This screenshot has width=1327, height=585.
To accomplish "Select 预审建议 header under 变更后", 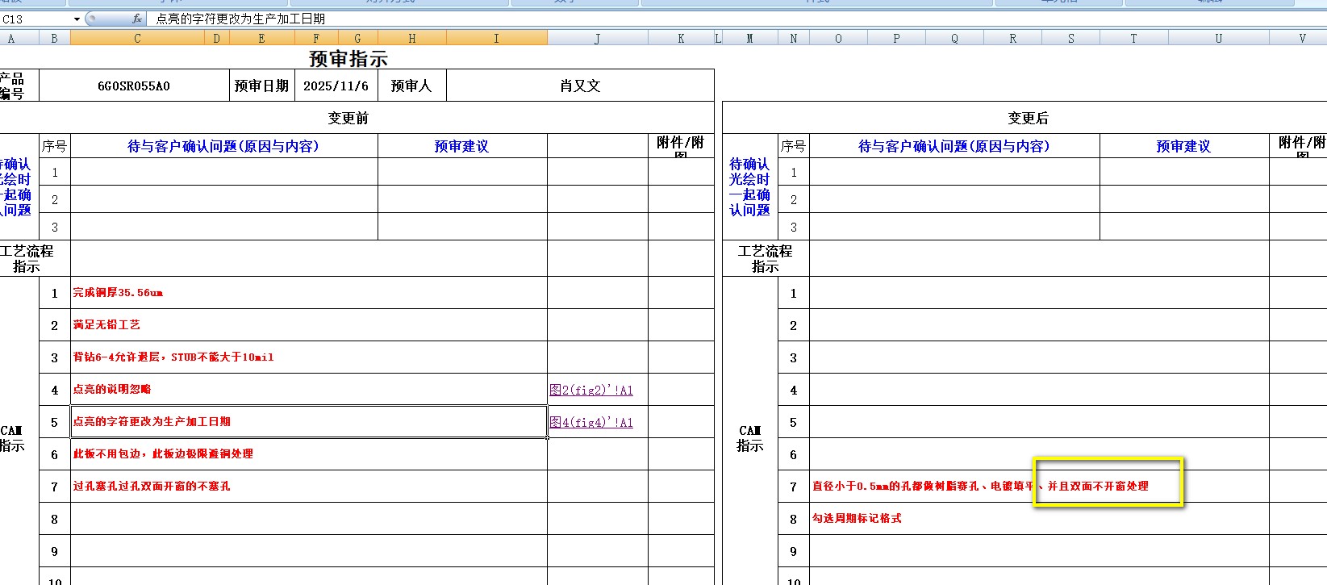I will tap(1183, 146).
